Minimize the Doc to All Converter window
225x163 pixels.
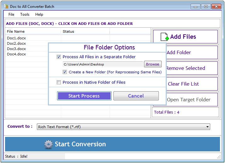pos(195,7)
